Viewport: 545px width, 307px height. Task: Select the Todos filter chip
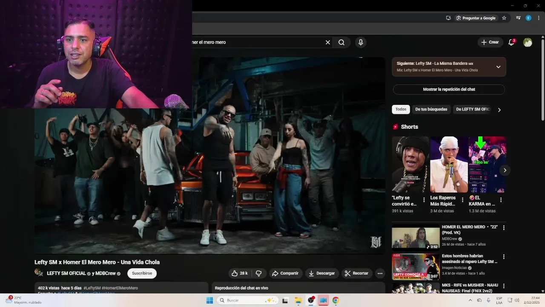tap(401, 110)
